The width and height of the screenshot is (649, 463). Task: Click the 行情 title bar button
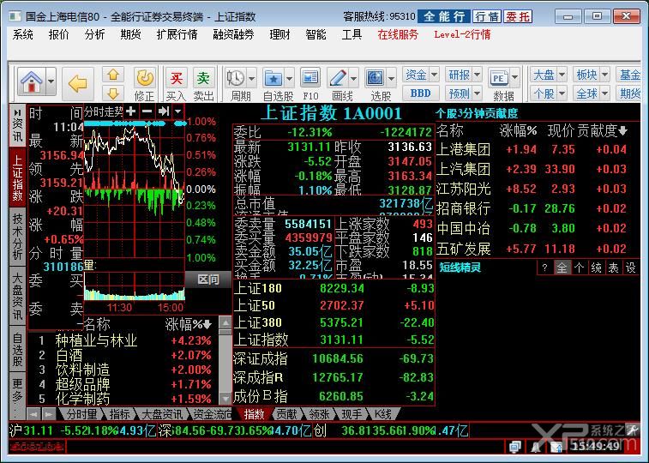coord(487,16)
